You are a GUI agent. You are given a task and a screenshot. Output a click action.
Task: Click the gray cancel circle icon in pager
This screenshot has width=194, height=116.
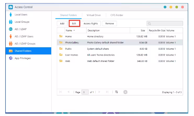[x=125, y=92]
